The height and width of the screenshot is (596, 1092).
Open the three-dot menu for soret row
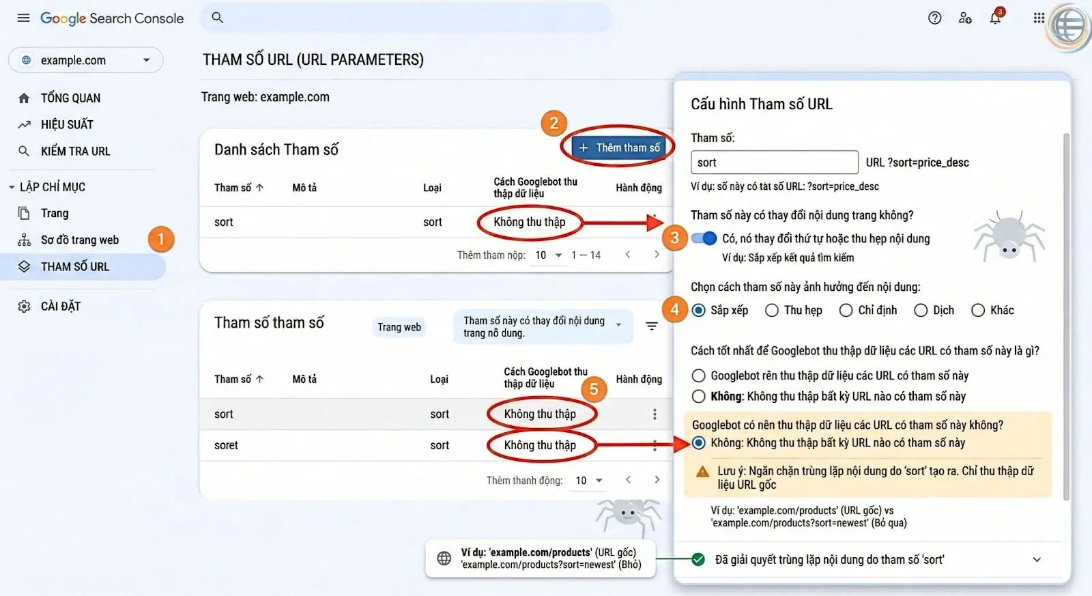654,446
